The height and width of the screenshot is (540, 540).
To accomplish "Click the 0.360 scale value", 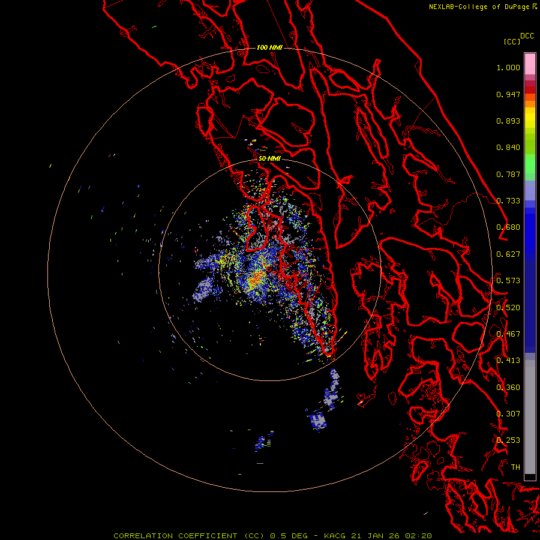I will click(x=508, y=388).
